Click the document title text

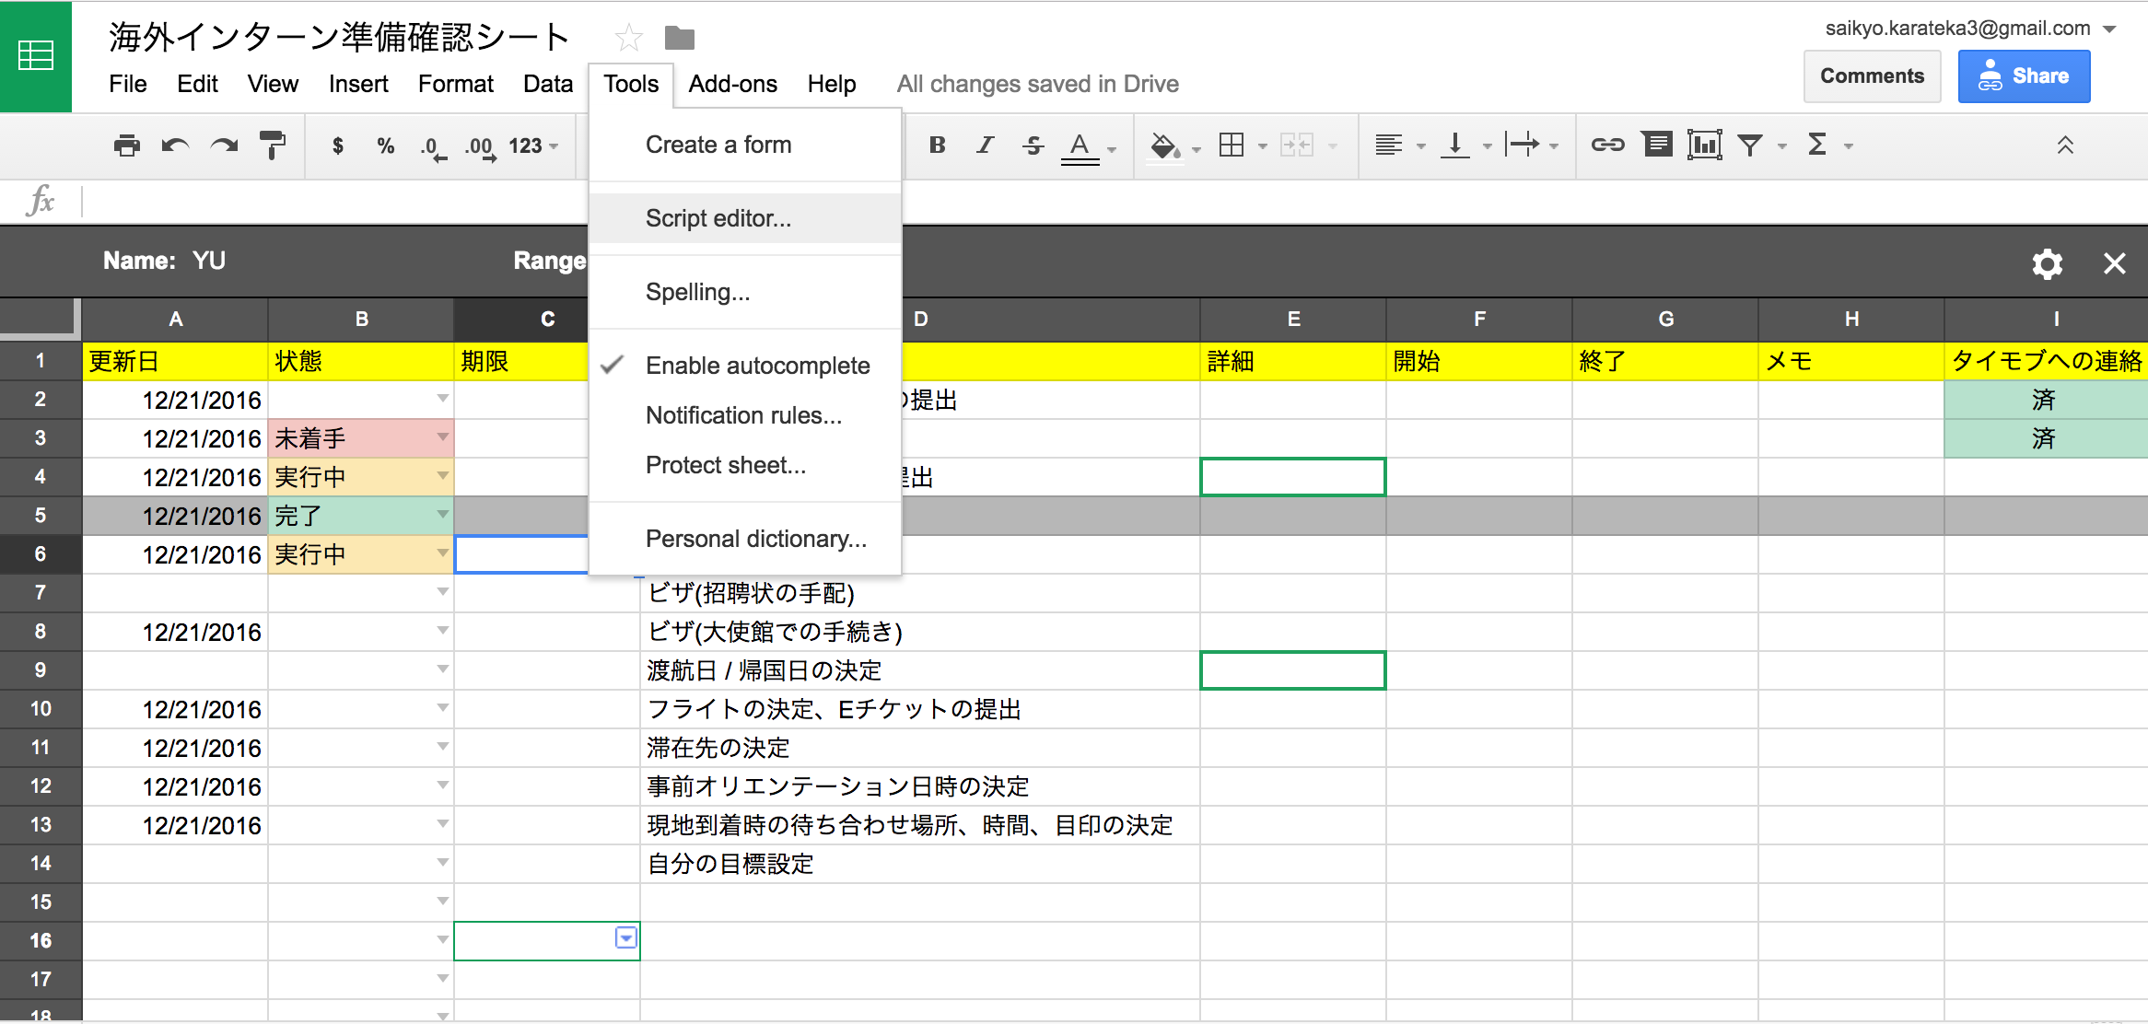coord(340,38)
